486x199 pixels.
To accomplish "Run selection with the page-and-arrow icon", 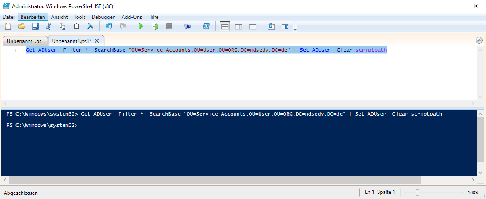I will (x=155, y=27).
